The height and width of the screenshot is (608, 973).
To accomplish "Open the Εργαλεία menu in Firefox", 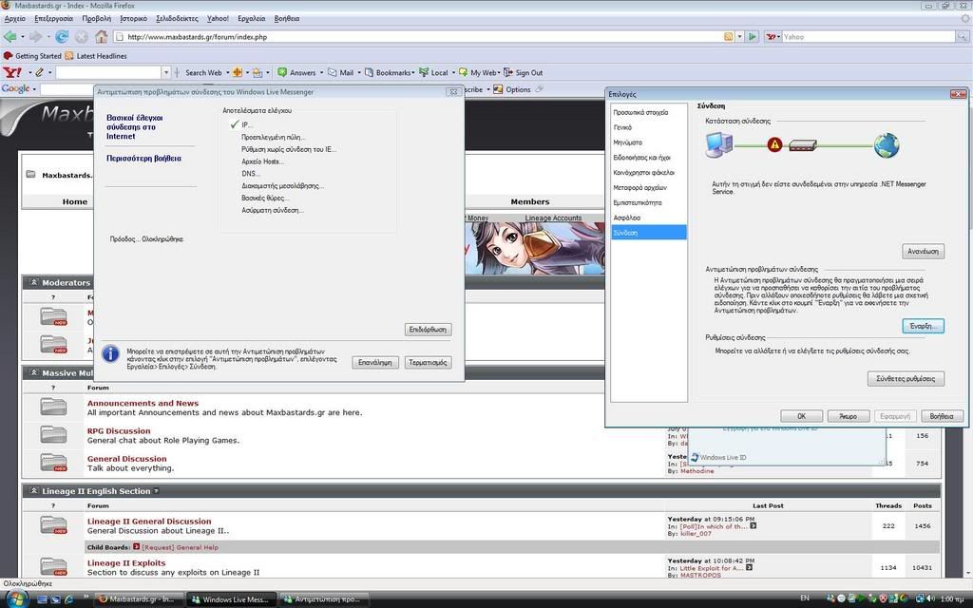I will (252, 18).
